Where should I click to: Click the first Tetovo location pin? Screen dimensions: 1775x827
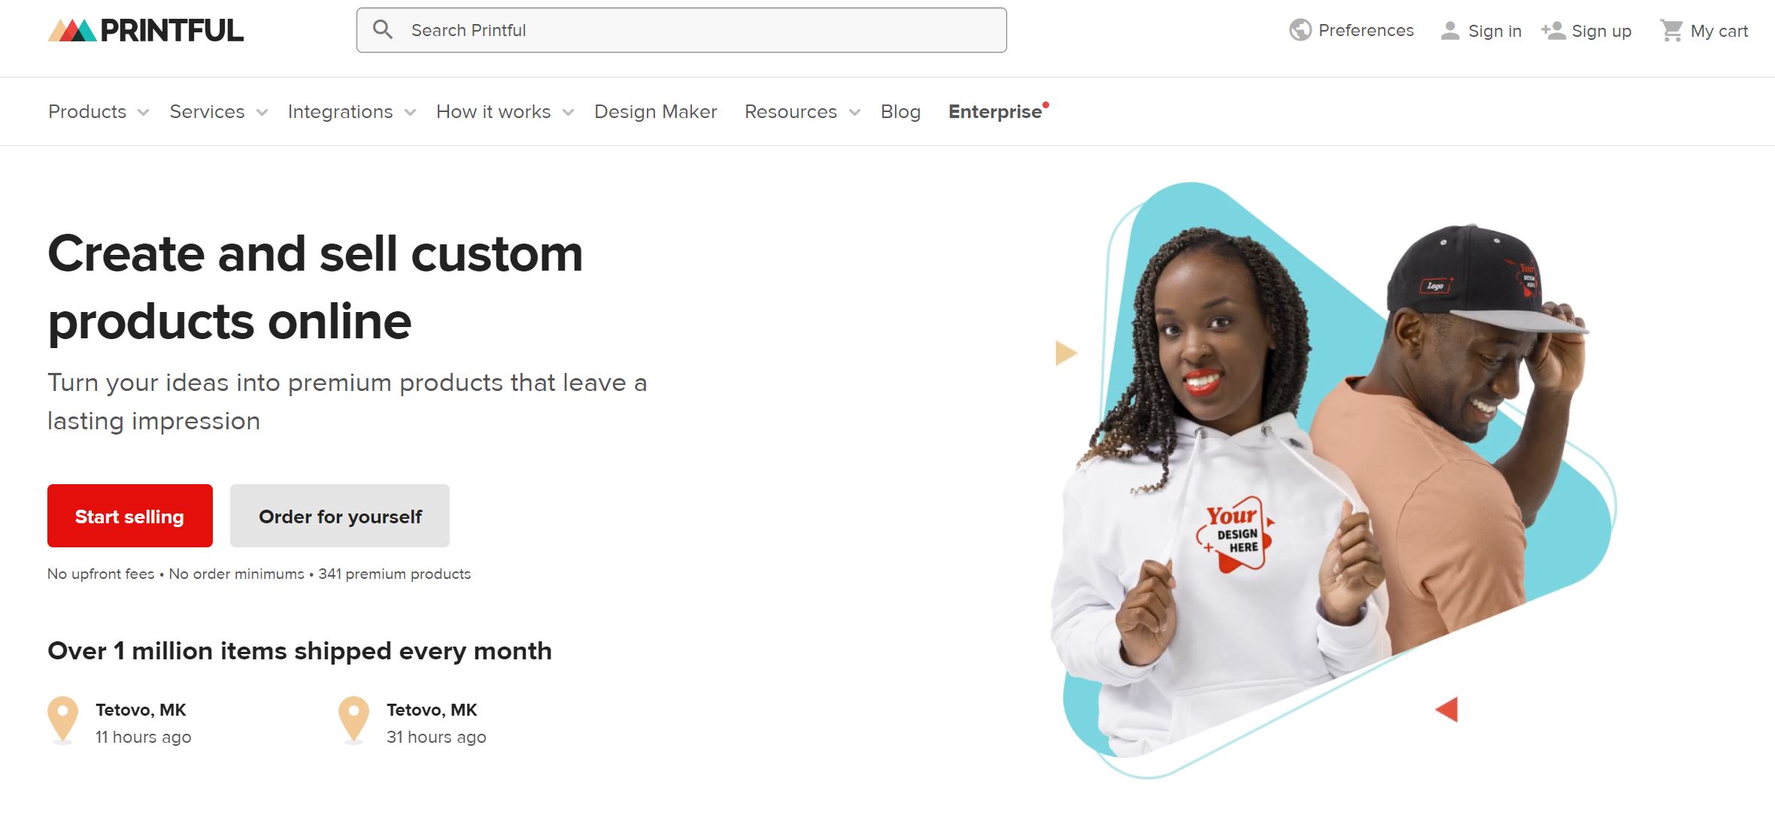63,720
